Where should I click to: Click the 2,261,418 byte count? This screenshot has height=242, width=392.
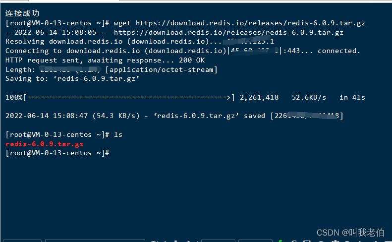[259, 97]
